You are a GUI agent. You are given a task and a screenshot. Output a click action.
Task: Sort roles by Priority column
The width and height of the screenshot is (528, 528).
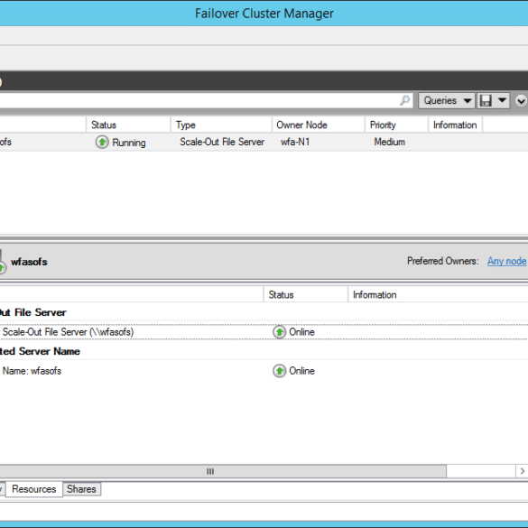tap(396, 125)
